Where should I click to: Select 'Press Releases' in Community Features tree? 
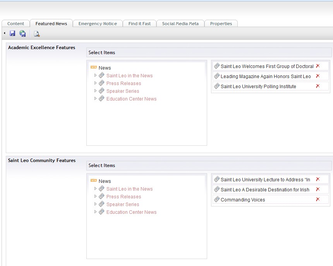(x=124, y=197)
